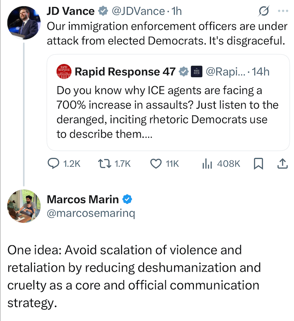View analytics icon showing 408K views

pyautogui.click(x=207, y=164)
